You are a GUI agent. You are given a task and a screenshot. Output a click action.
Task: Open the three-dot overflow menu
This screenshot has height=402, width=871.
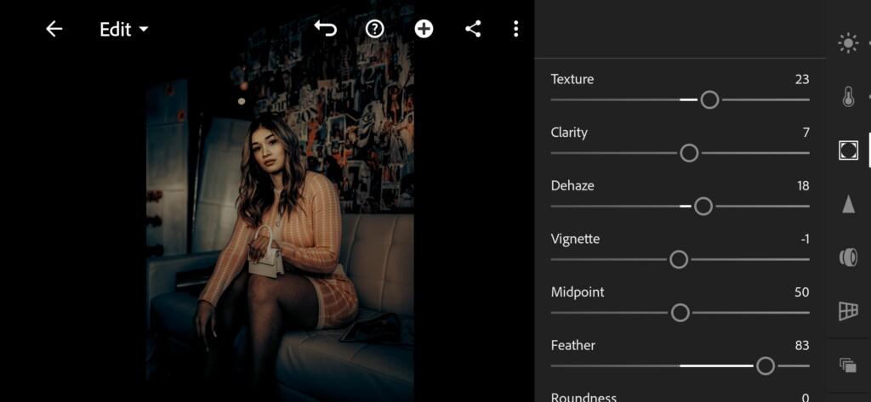click(516, 29)
